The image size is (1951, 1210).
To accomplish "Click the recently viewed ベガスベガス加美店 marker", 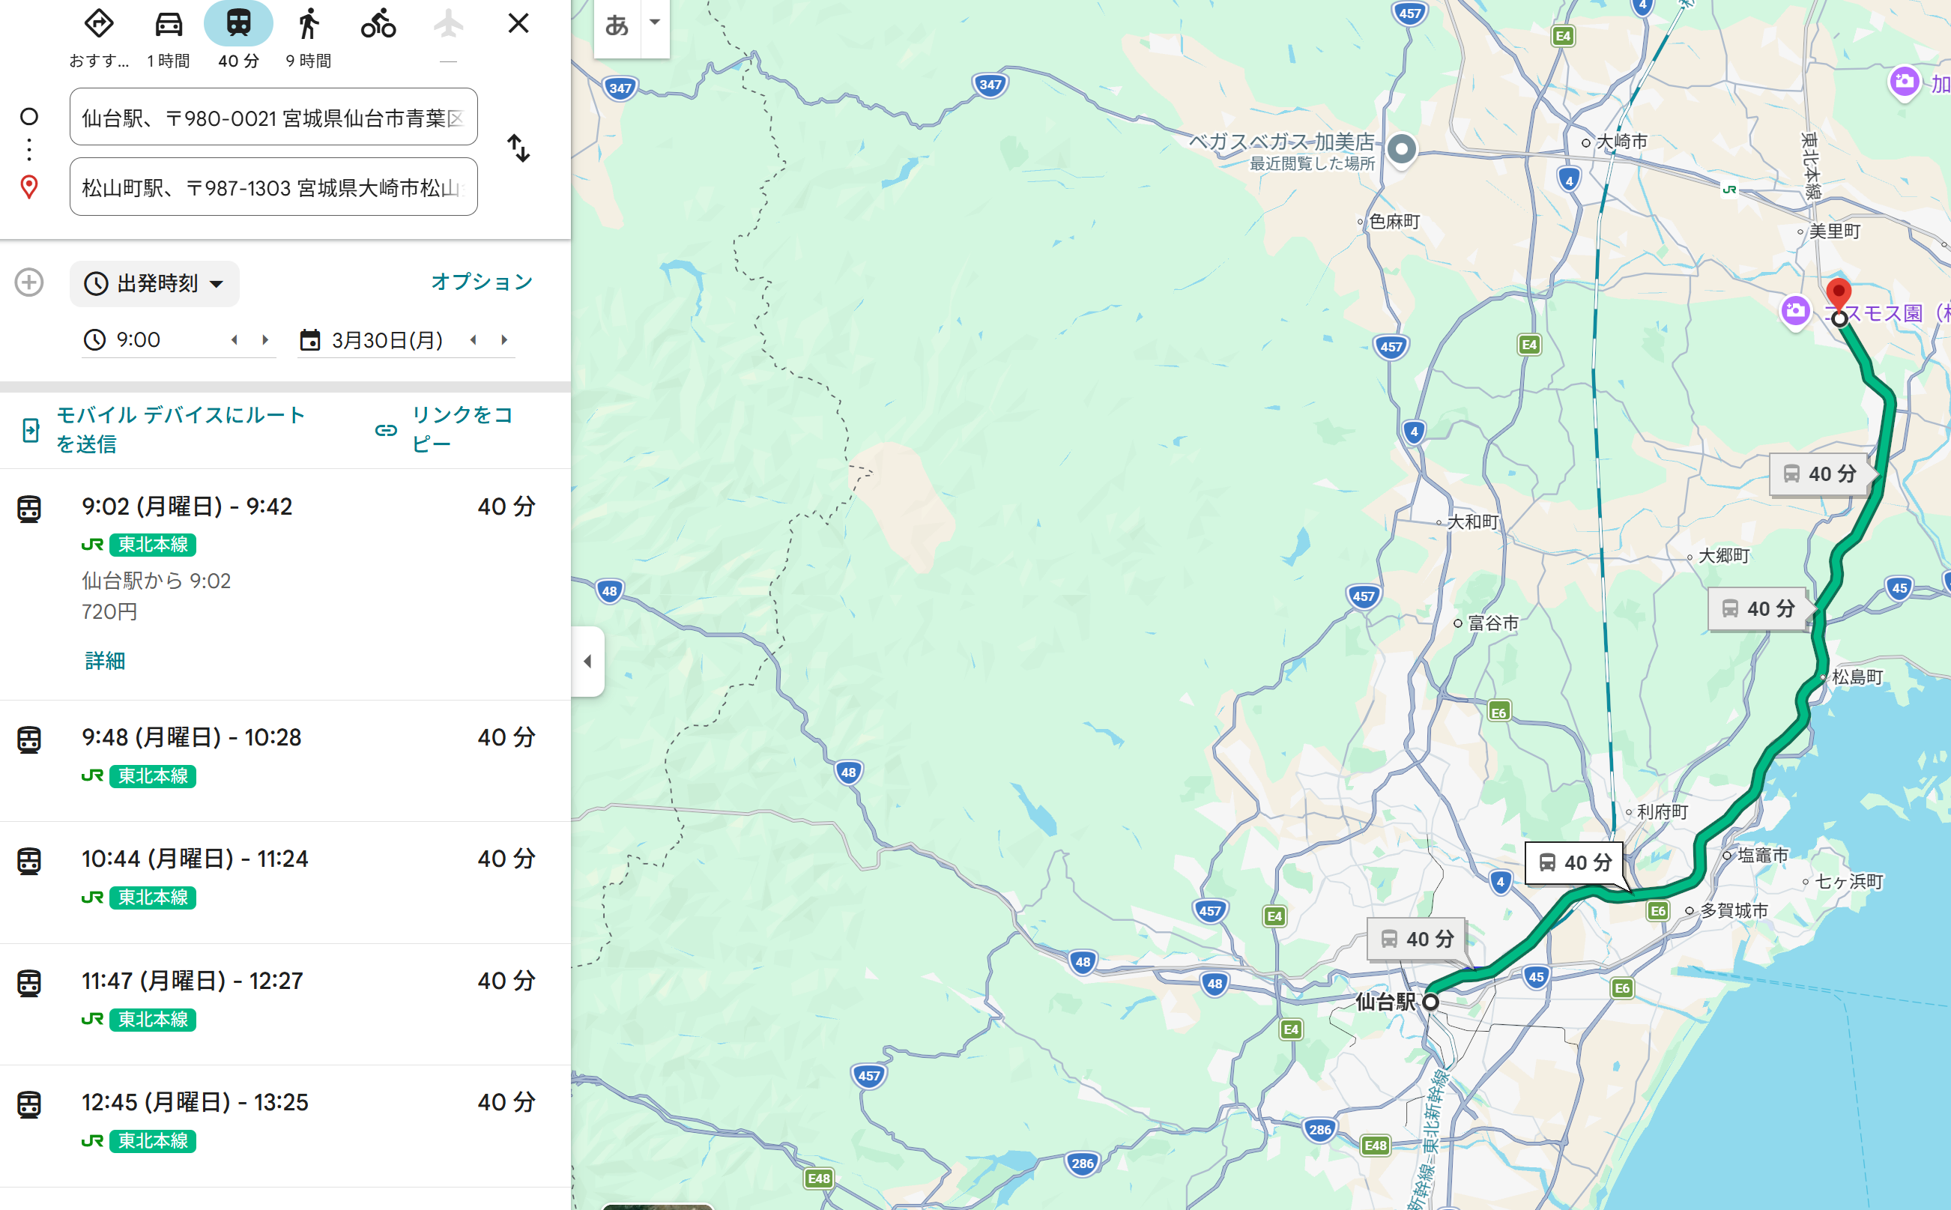I will [x=1401, y=149].
